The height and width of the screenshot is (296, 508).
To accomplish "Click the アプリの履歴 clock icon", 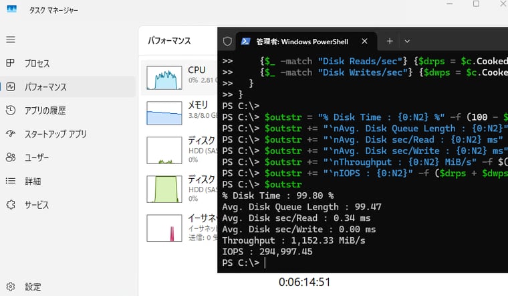I will [x=11, y=110].
